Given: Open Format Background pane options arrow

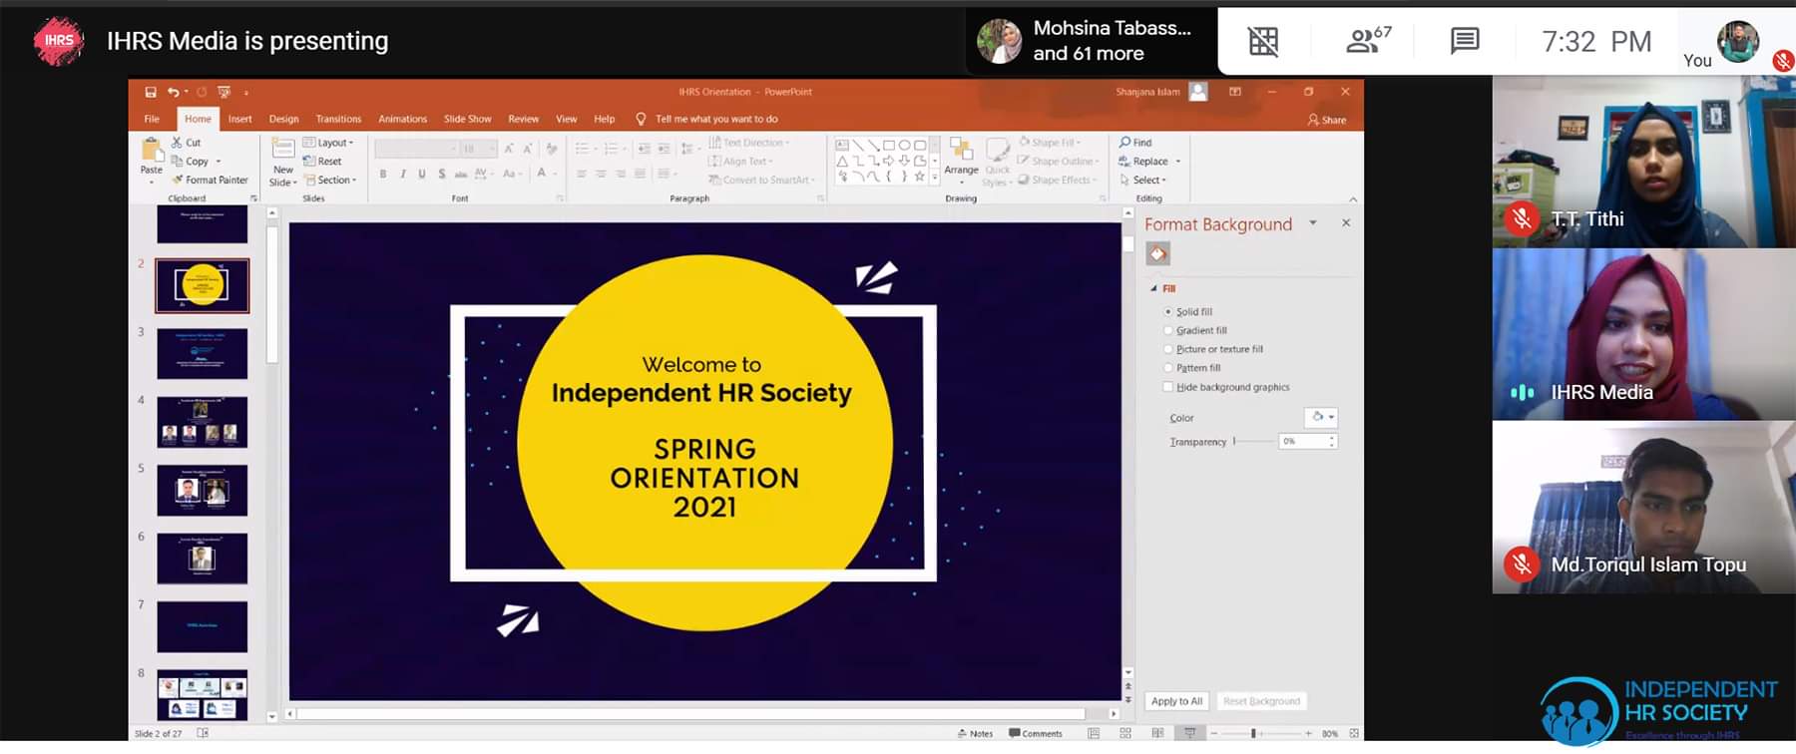Looking at the screenshot, I should pyautogui.click(x=1313, y=222).
